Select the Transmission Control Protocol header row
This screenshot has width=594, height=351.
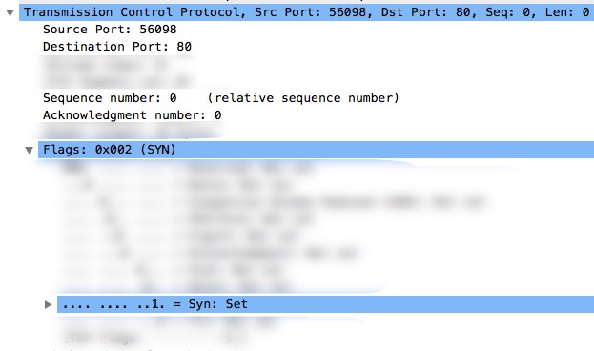[x=306, y=12]
